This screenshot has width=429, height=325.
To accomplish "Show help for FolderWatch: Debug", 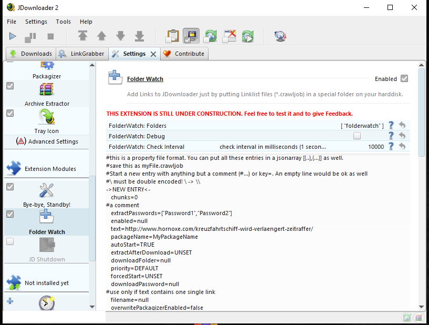I will pos(391,136).
